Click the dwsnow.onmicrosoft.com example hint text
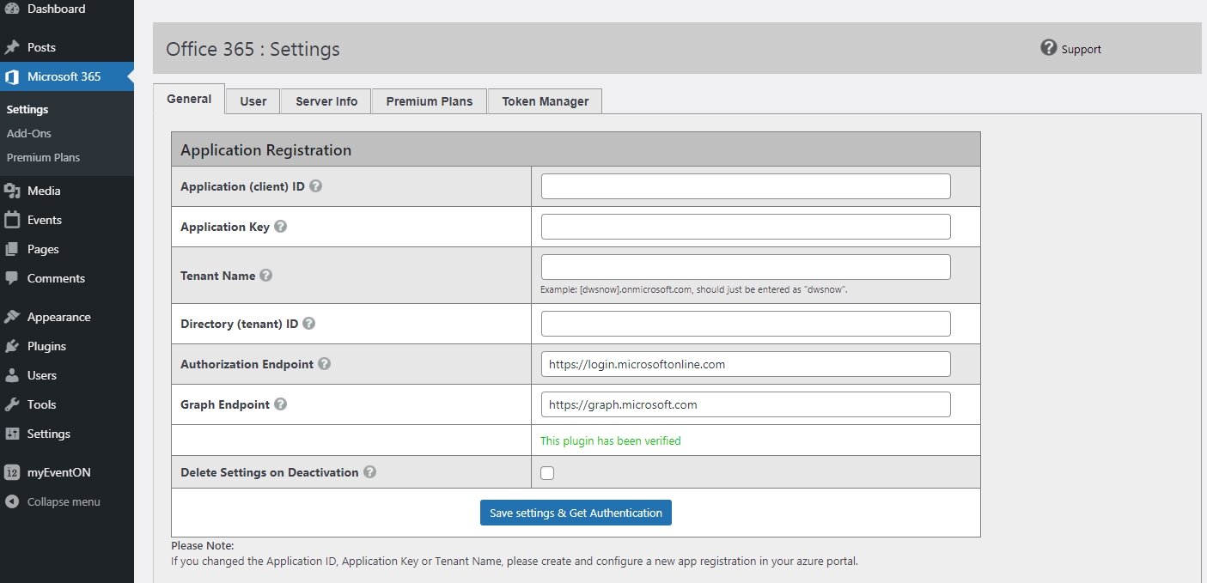 coord(694,290)
